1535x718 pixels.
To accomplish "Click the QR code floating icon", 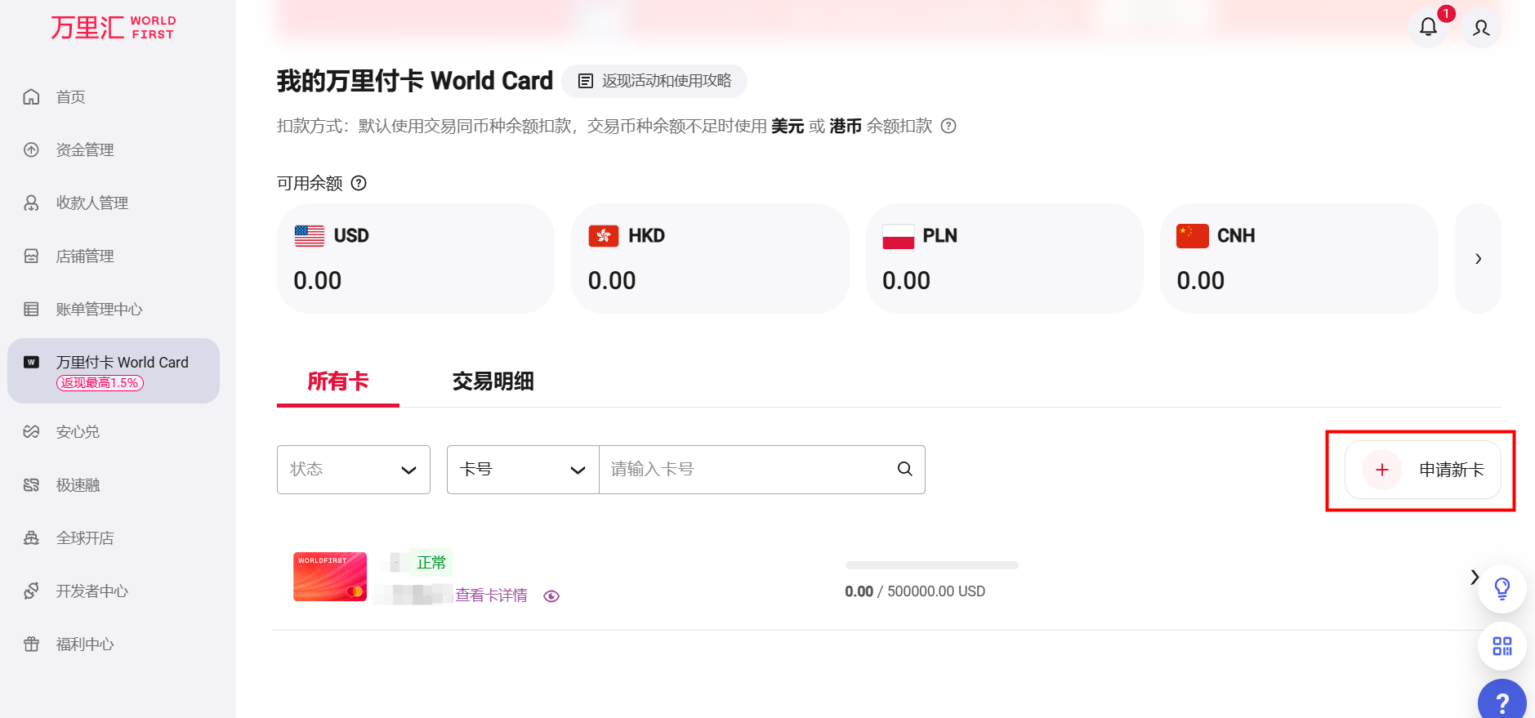I will 1502,646.
